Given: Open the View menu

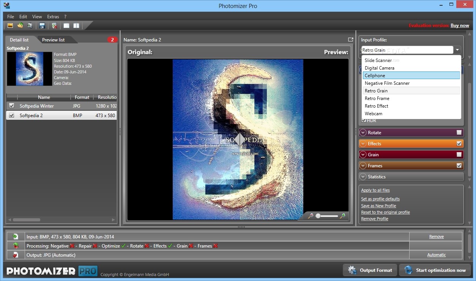Looking at the screenshot, I should [x=37, y=17].
